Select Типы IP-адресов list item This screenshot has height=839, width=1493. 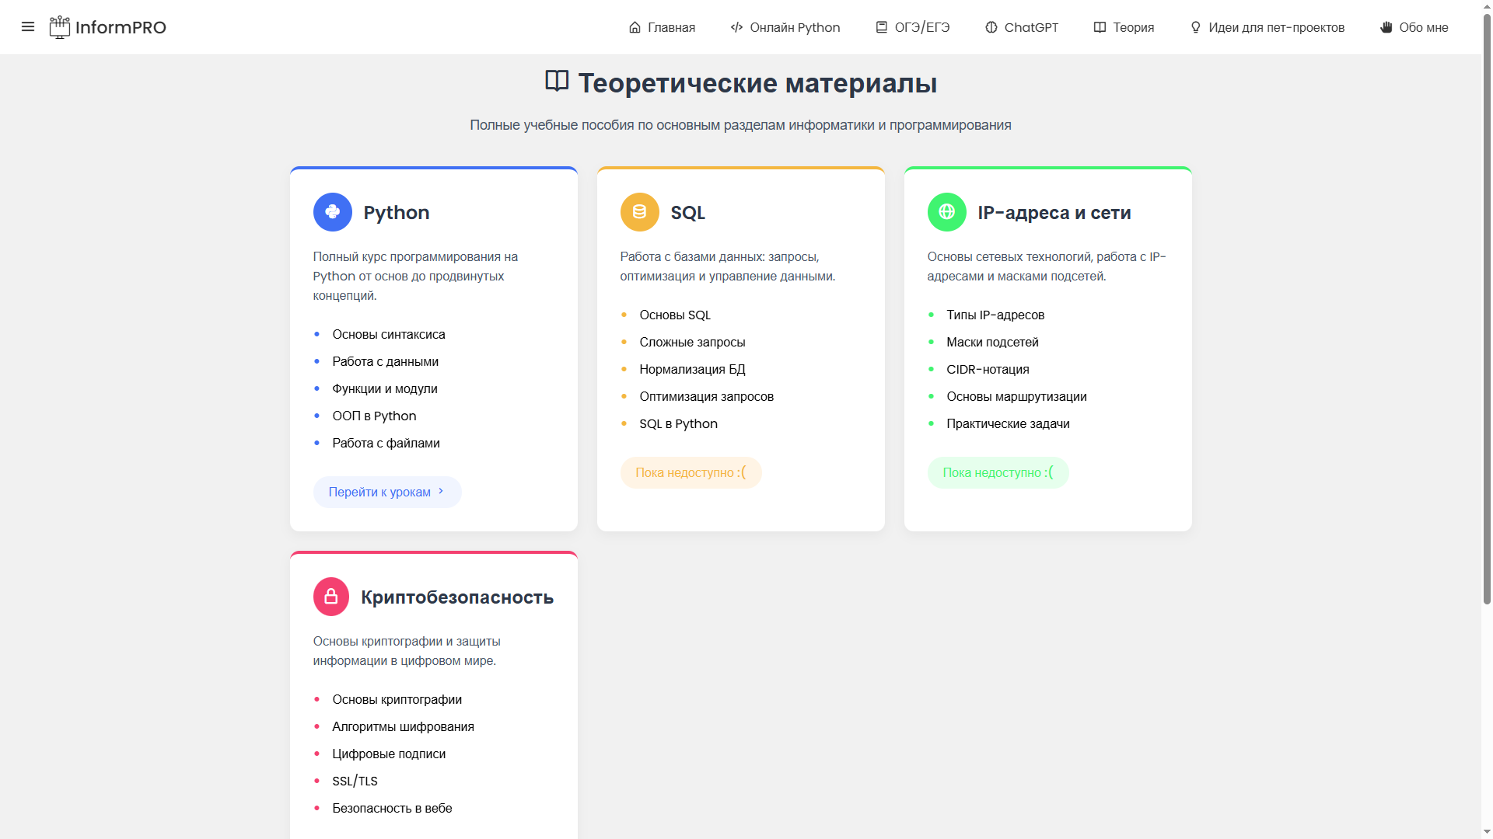click(x=995, y=315)
